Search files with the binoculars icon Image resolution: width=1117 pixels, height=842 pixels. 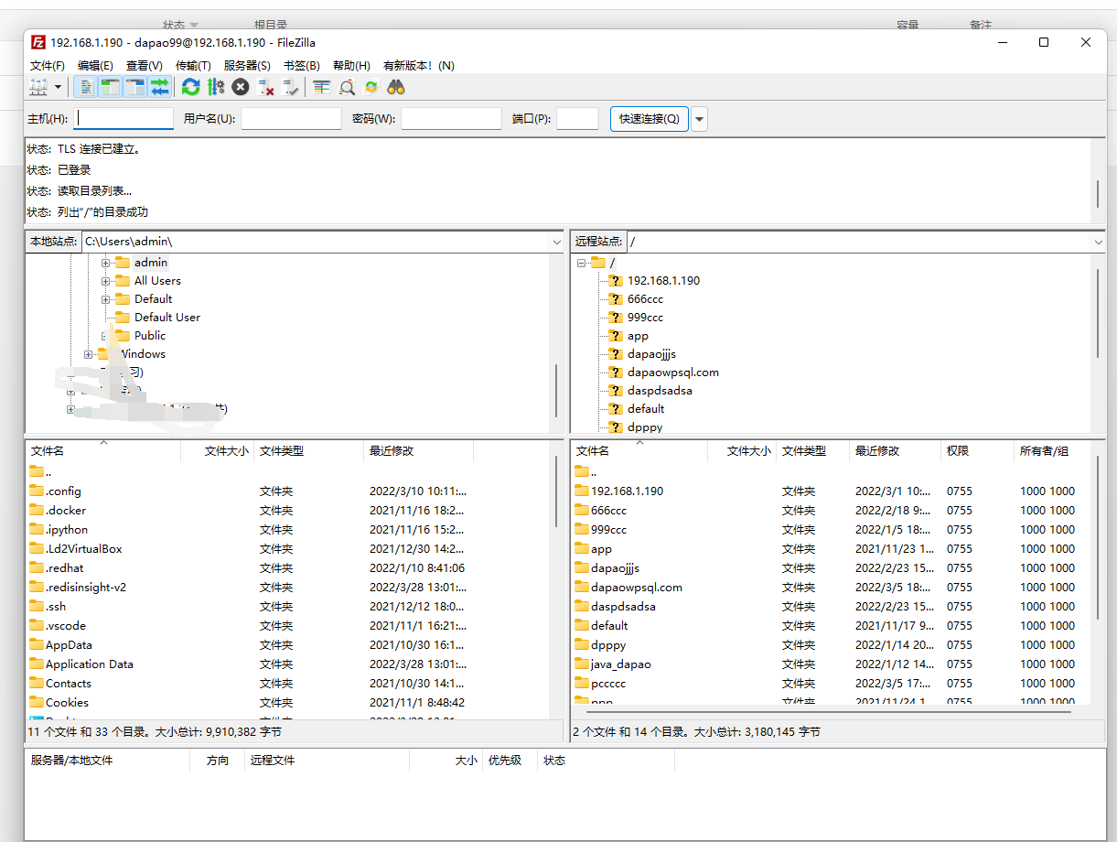point(396,87)
